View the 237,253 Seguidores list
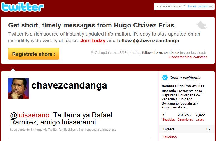216x141 pixels. pos(185,117)
